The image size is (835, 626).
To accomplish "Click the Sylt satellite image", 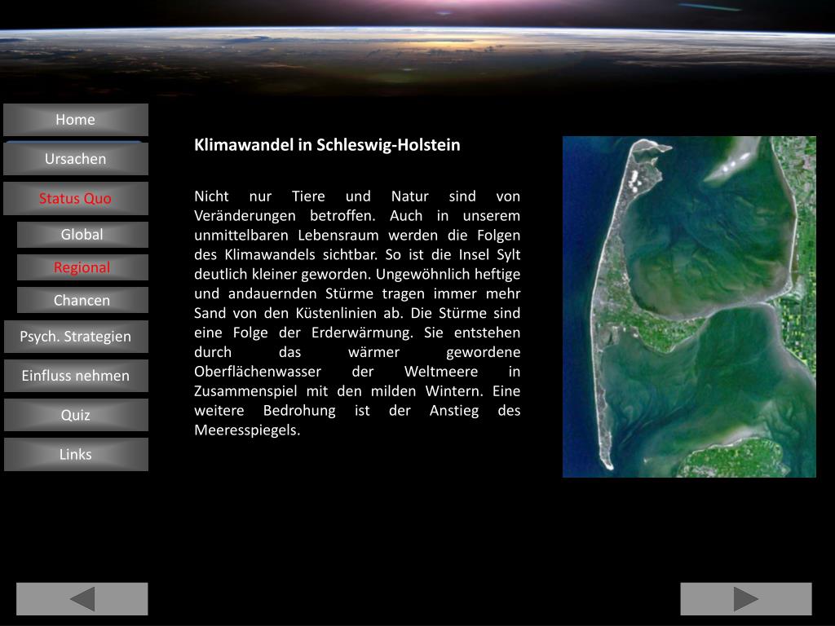I will click(x=689, y=306).
